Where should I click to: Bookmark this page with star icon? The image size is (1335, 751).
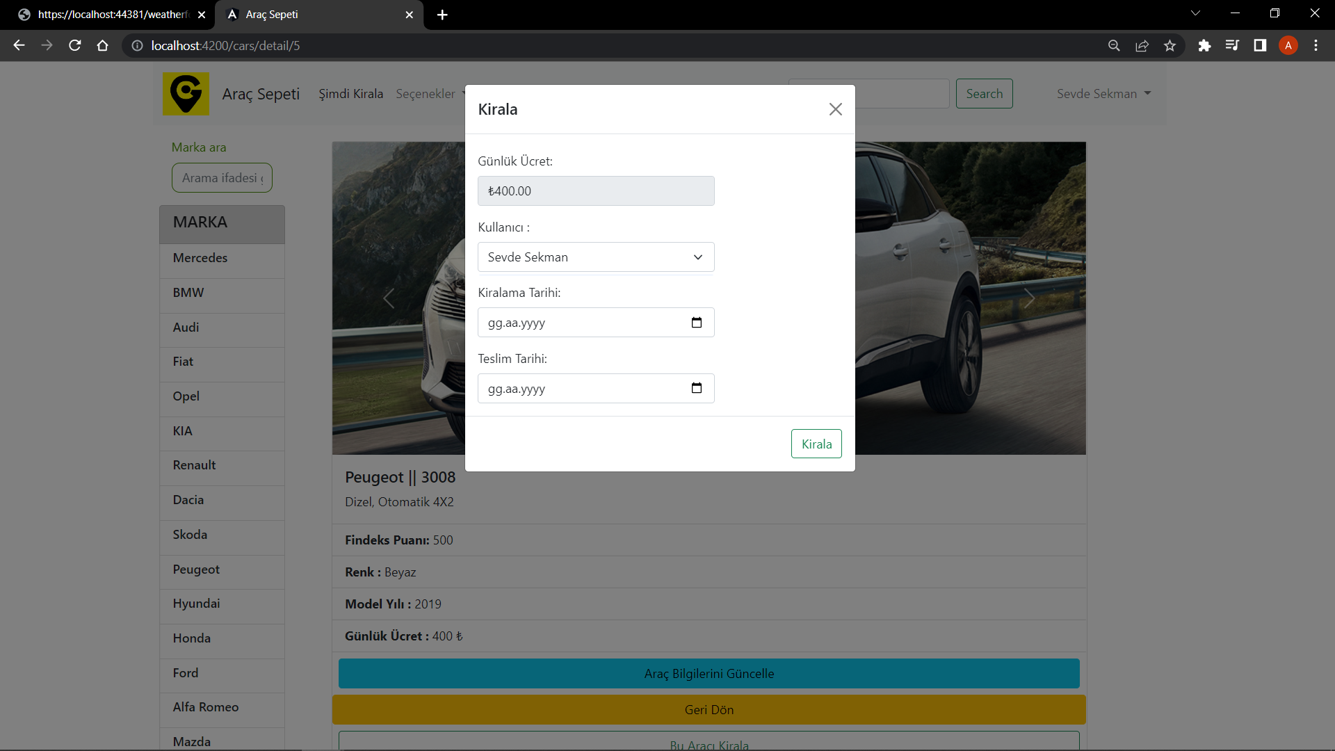coord(1170,46)
